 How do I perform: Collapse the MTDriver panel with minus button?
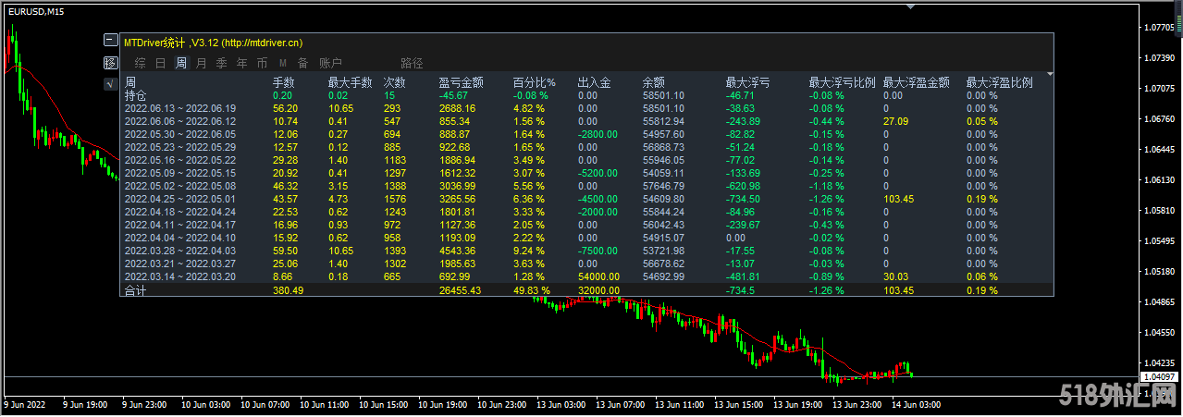point(110,42)
